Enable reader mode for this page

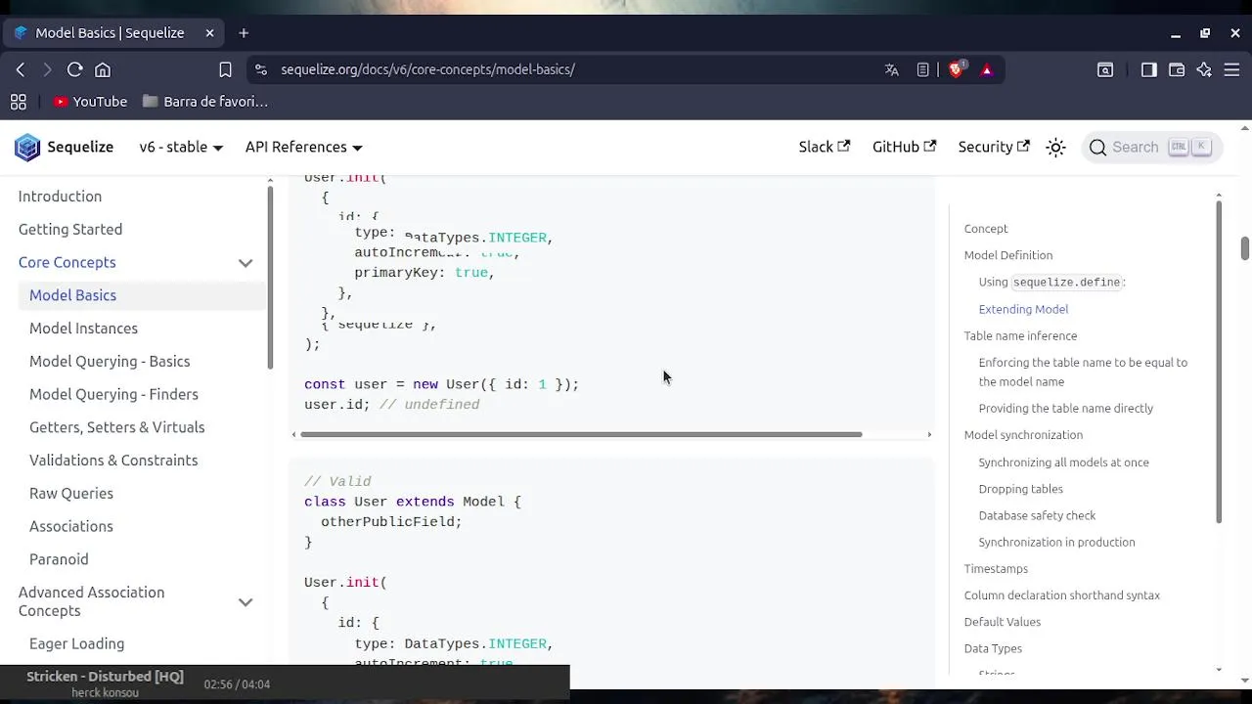point(922,69)
